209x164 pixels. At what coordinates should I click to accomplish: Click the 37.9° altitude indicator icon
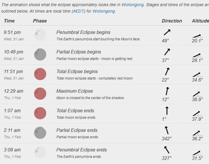click(x=197, y=114)
